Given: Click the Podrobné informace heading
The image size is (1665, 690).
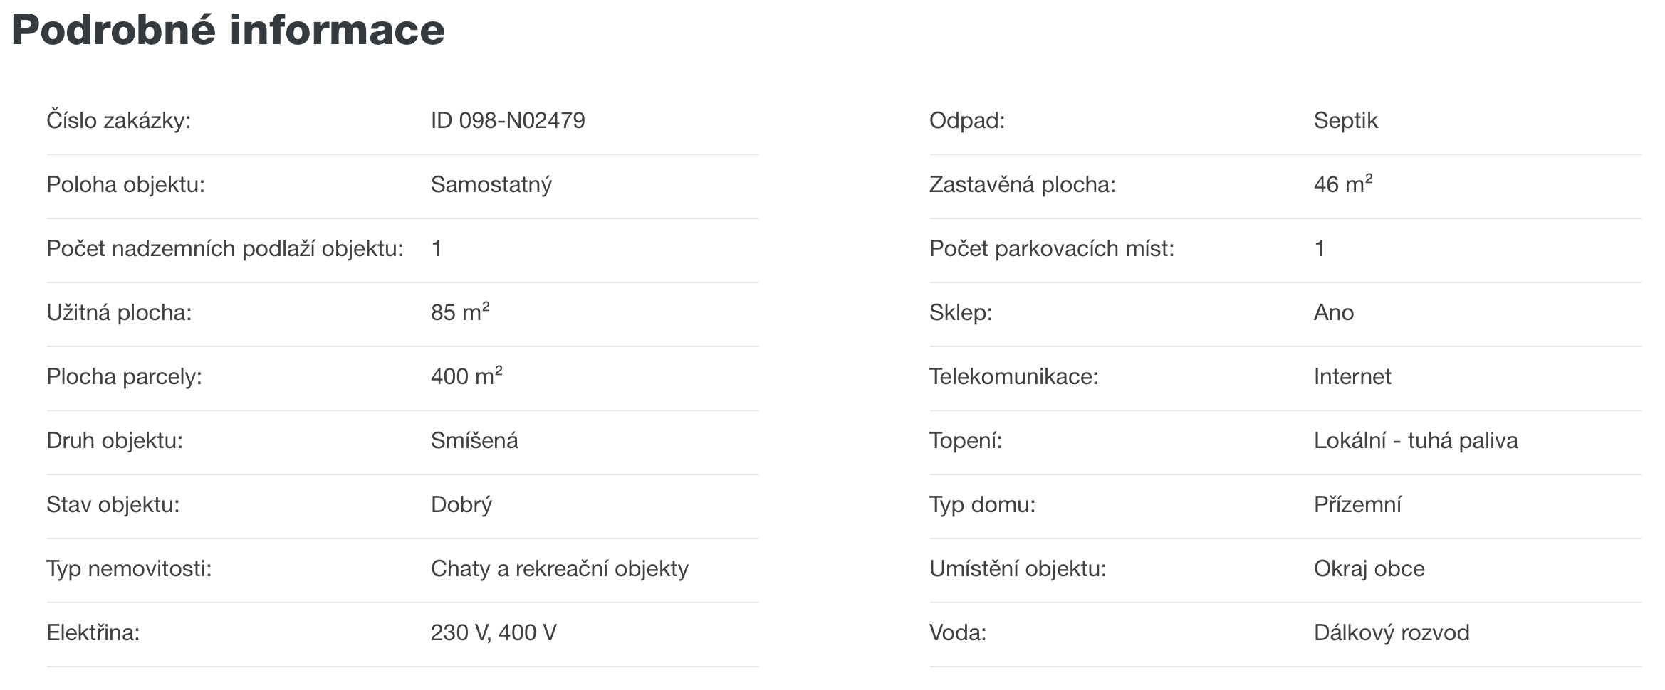Looking at the screenshot, I should [x=228, y=31].
